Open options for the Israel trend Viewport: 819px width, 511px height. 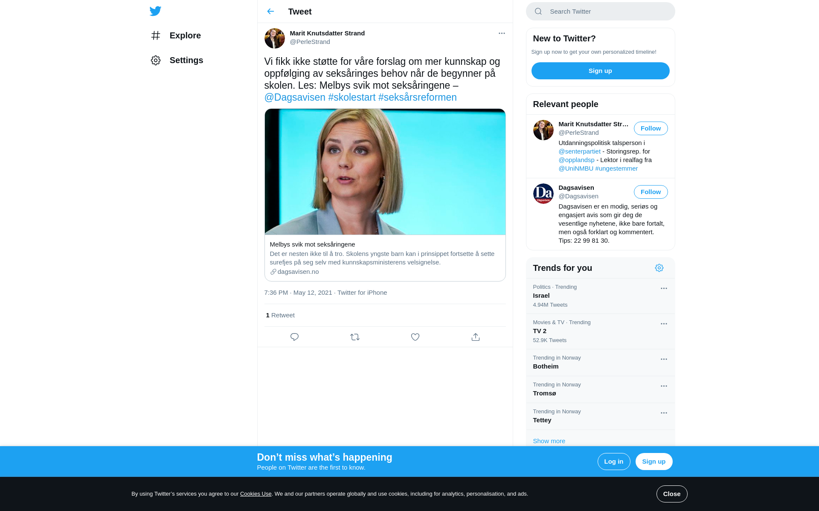[664, 288]
